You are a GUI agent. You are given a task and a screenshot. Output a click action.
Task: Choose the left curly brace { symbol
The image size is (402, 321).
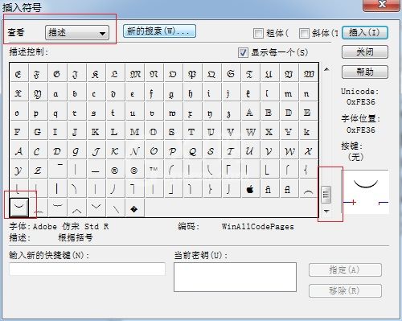(306, 170)
